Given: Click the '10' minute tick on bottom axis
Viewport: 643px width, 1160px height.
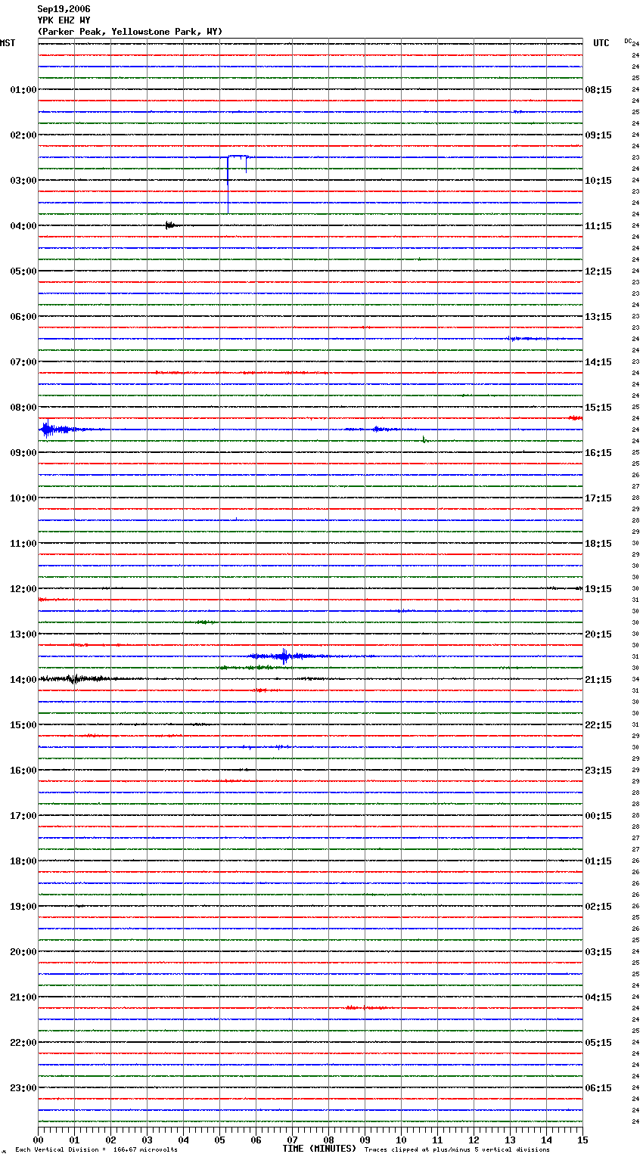Looking at the screenshot, I should click(401, 1140).
